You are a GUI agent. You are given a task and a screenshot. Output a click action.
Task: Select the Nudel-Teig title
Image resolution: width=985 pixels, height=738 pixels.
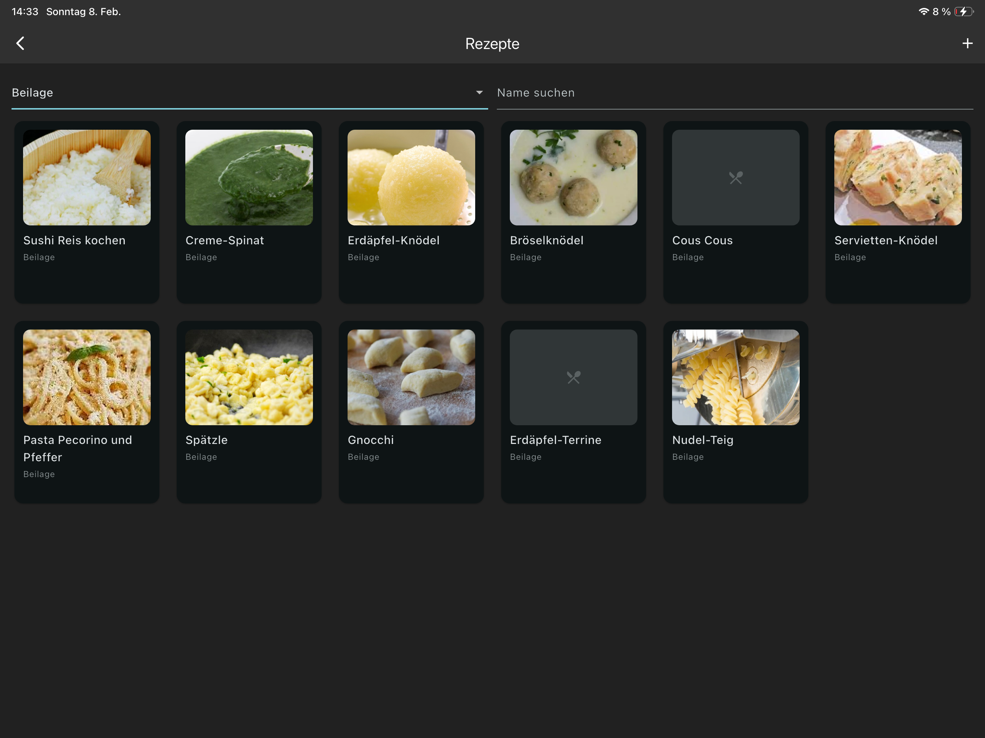[x=703, y=440]
